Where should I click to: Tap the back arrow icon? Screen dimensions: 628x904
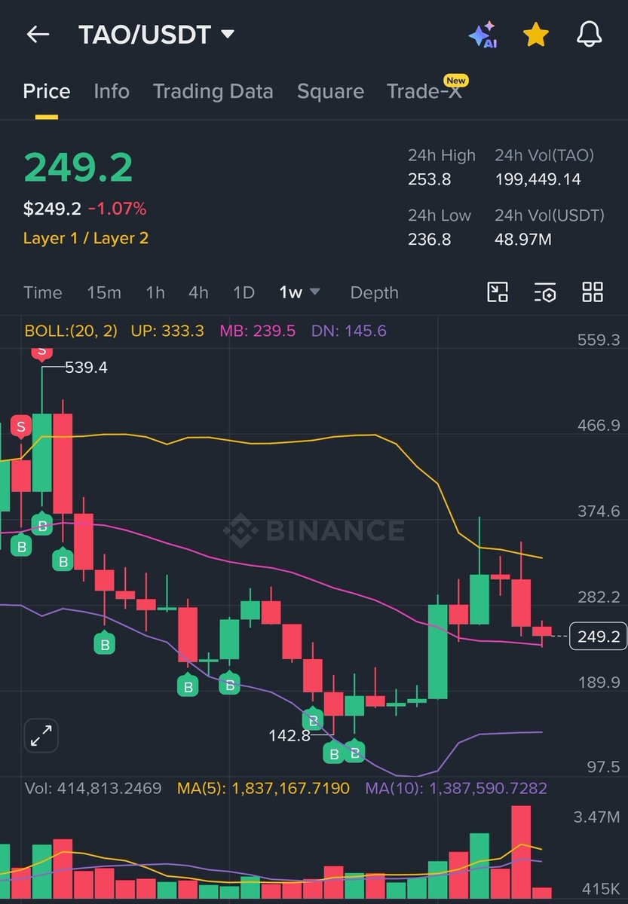(x=38, y=35)
